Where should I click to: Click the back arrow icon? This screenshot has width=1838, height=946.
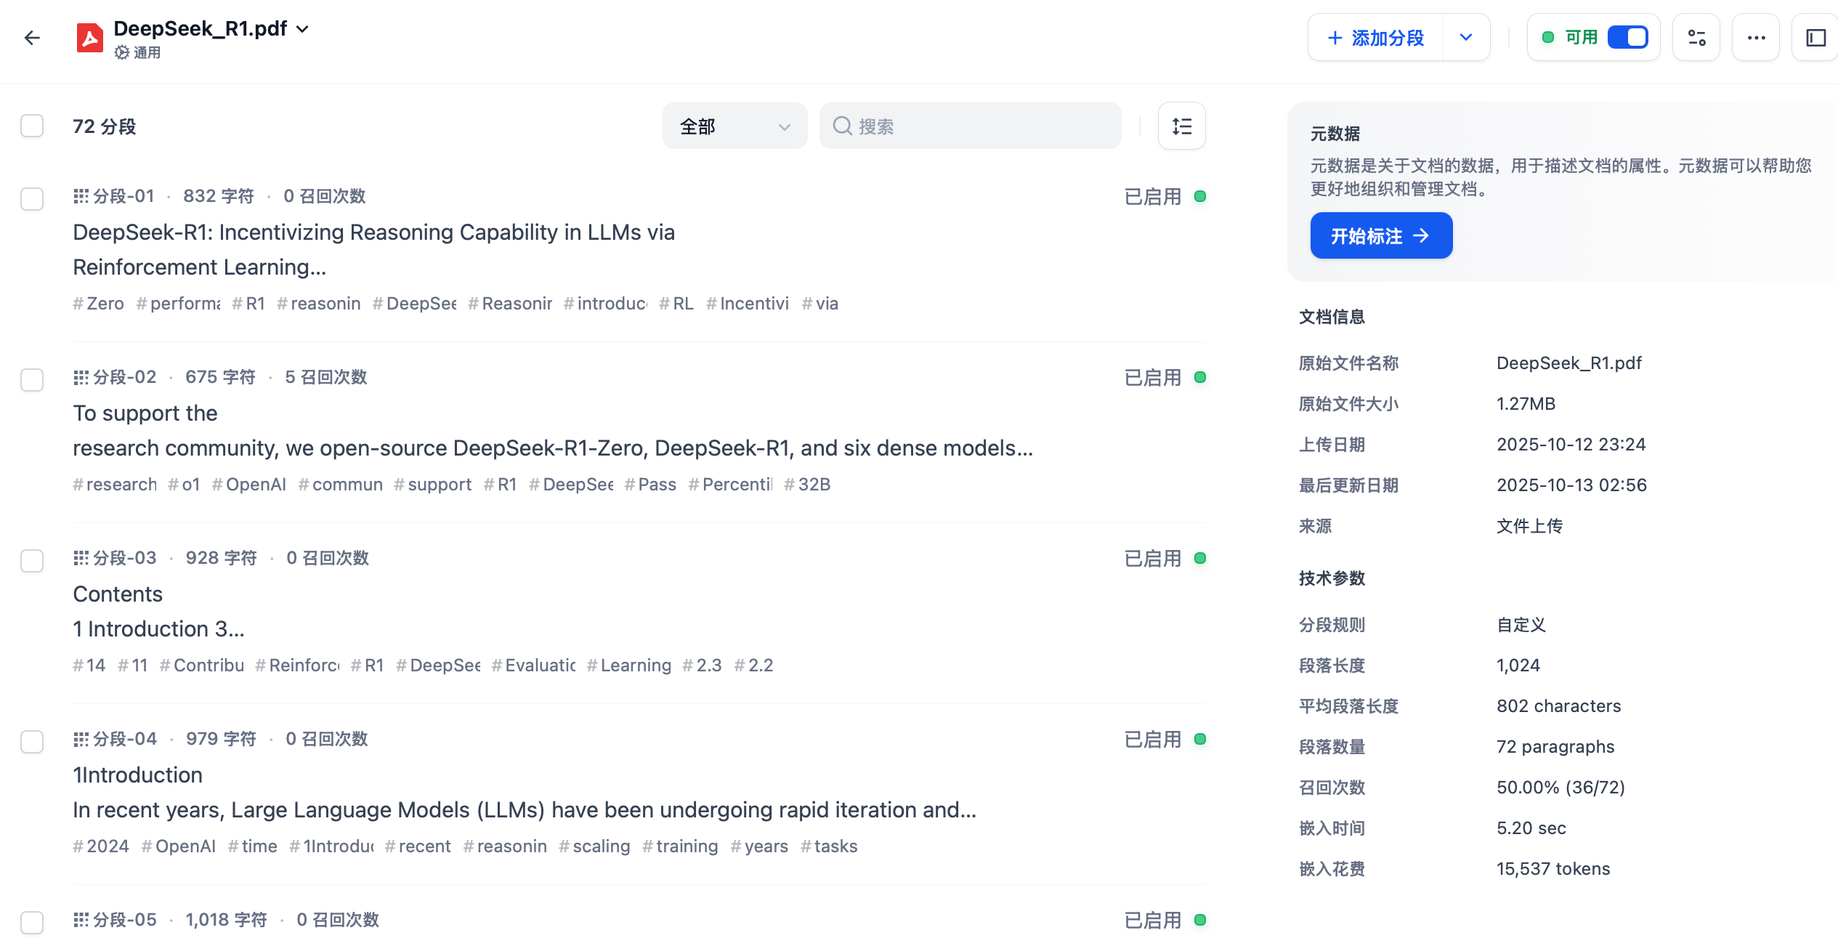coord(32,38)
